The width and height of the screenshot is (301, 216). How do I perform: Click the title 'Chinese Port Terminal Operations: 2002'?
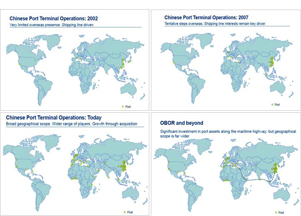point(53,18)
